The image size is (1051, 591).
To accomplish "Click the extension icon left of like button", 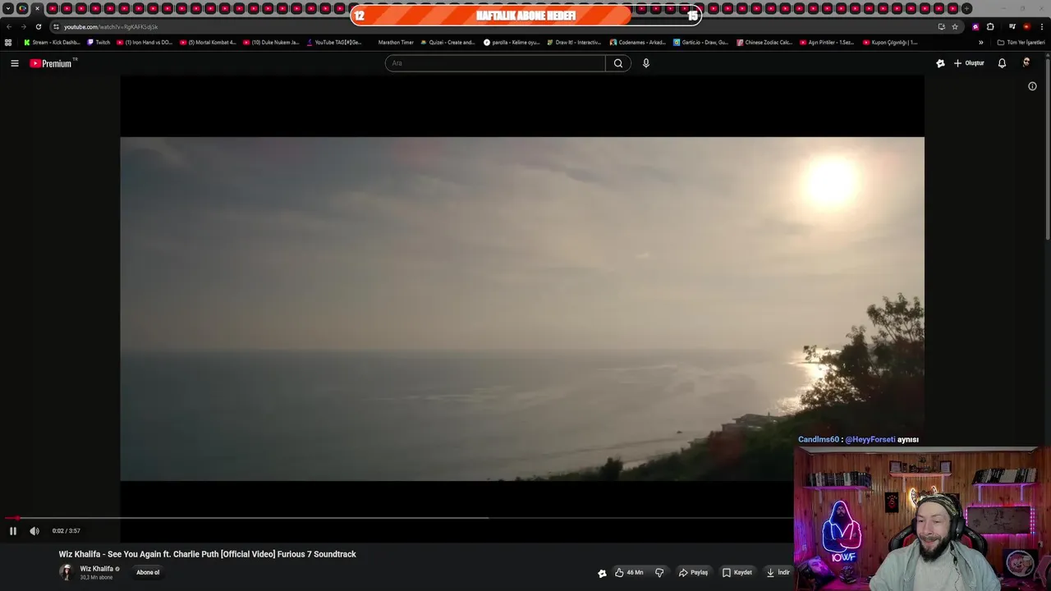I will (602, 573).
